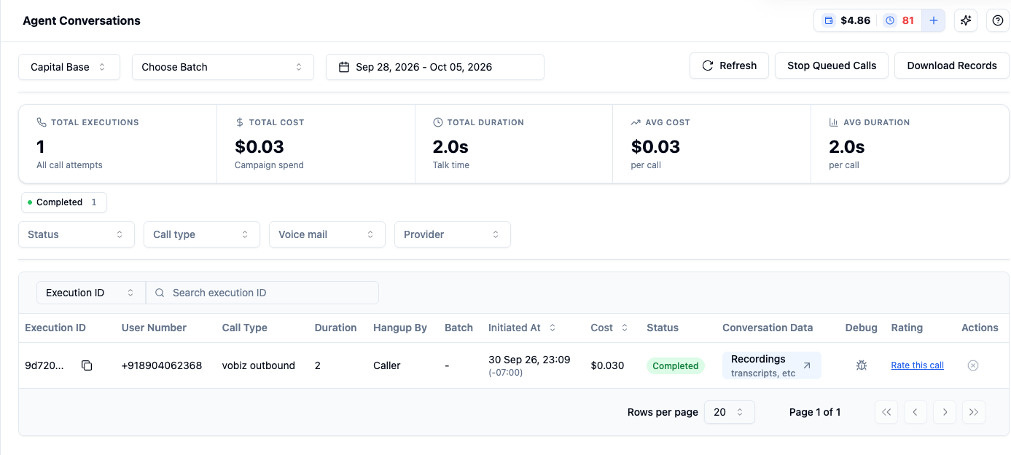Open the Call type filter dropdown
This screenshot has height=455, width=1011.
[x=202, y=234]
